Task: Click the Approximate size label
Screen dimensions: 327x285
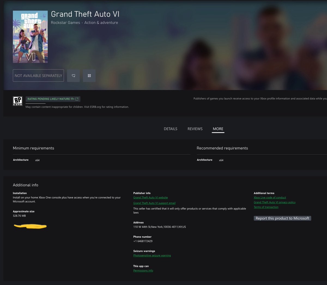Action: [24, 211]
